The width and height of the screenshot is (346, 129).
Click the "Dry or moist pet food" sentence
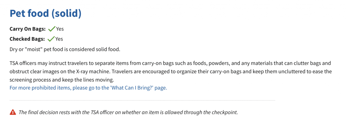65,49
